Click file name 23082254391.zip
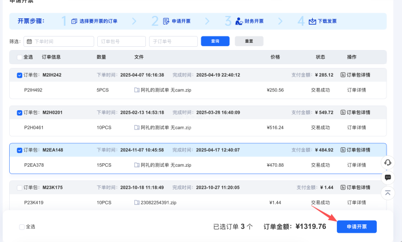The width and height of the screenshot is (402, 242). coord(158,203)
